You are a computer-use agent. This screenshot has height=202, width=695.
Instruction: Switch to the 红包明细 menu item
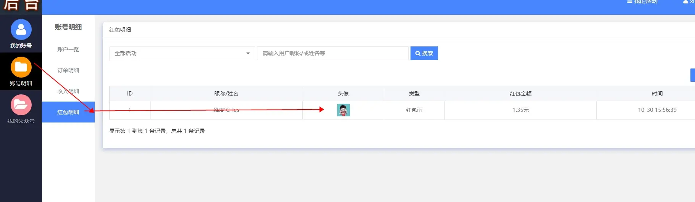[68, 112]
